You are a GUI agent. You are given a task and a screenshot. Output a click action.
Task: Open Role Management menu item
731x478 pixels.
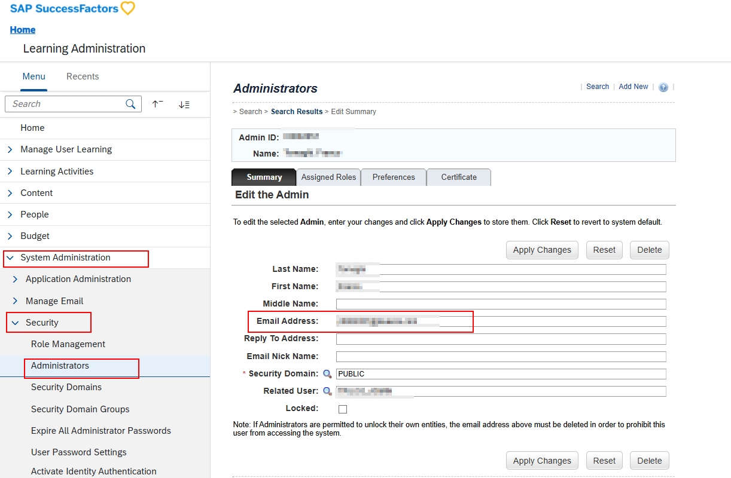pos(68,344)
